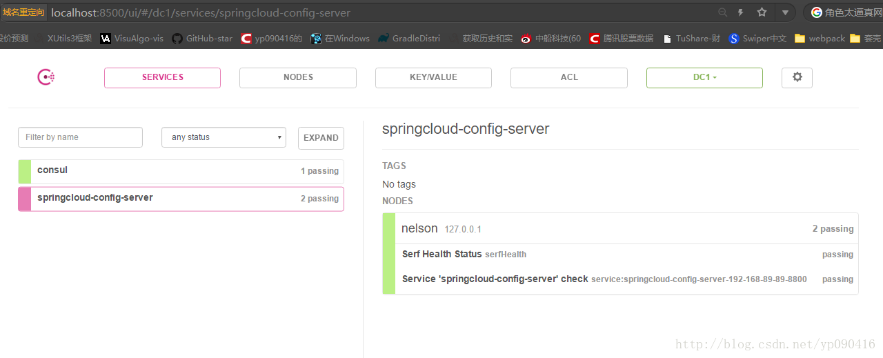Click the 'Filter by name' input field
The image size is (883, 358).
[80, 137]
